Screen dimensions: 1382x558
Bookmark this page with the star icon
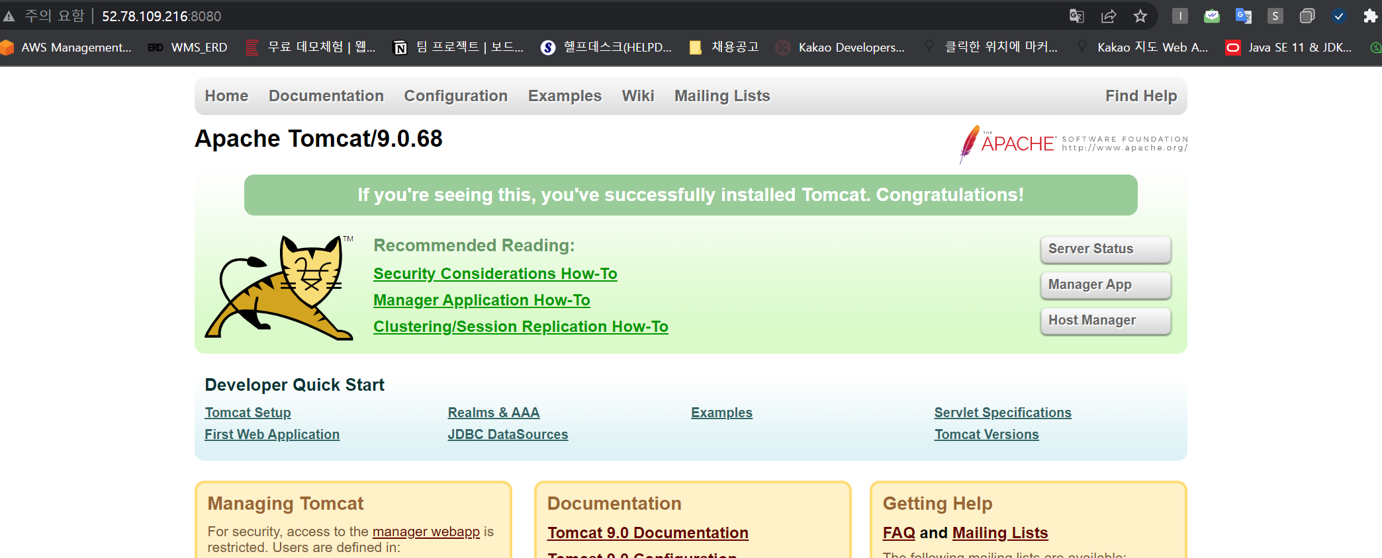1140,16
